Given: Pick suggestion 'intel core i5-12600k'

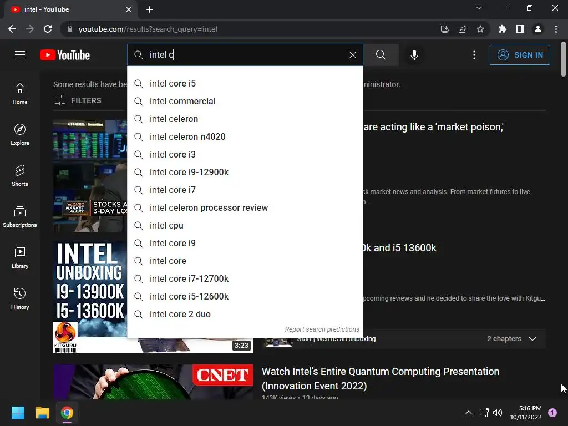Looking at the screenshot, I should point(245,296).
